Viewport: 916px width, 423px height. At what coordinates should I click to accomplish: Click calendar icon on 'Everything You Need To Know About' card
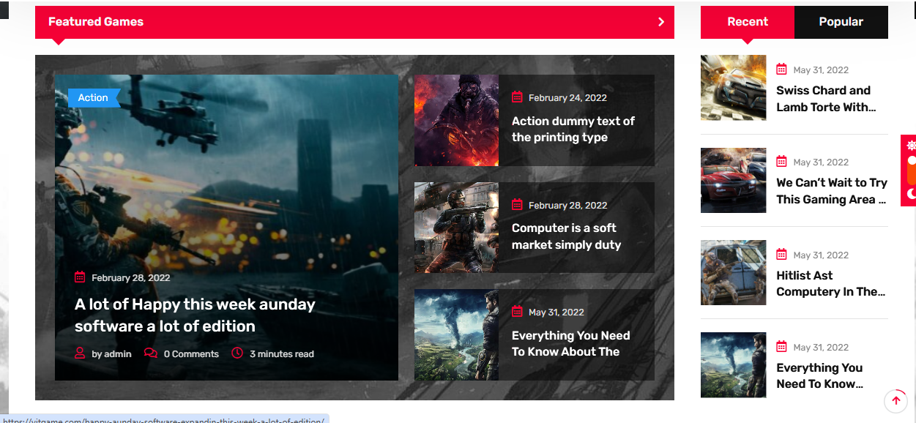tap(517, 311)
